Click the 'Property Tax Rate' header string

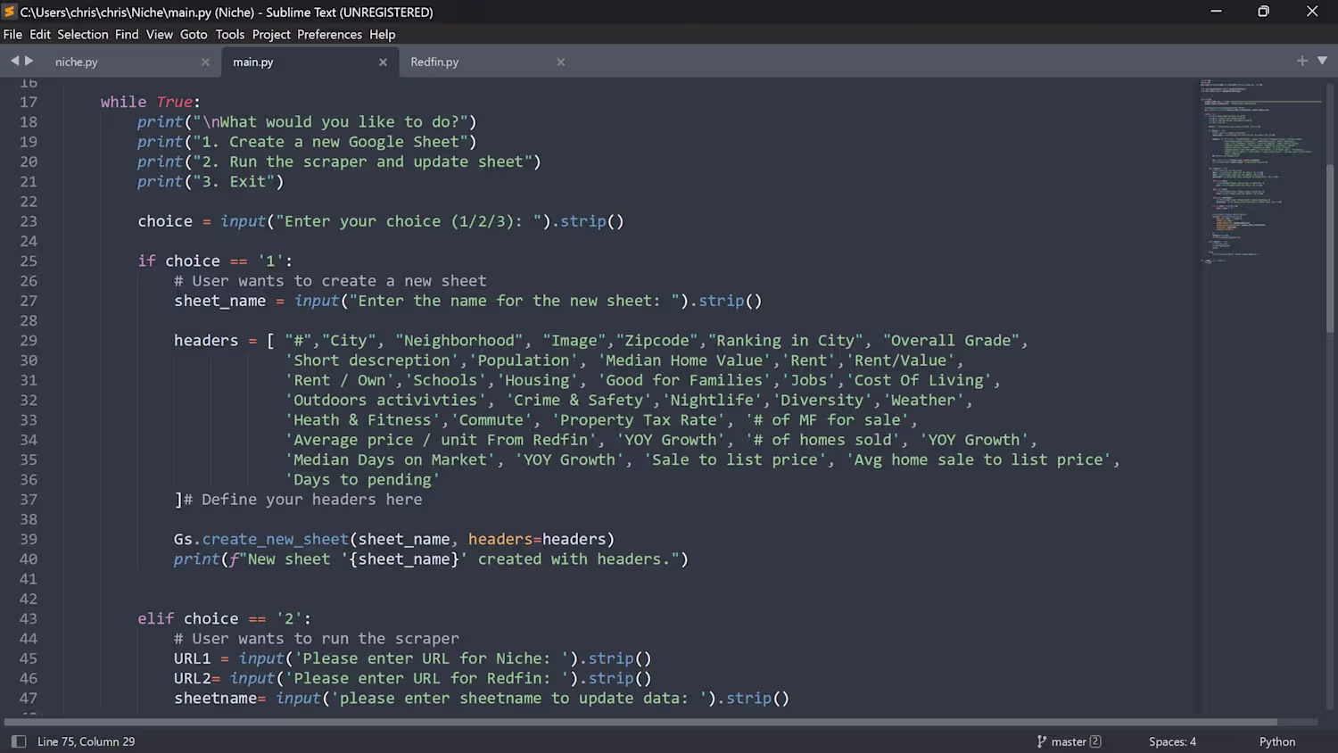(x=639, y=420)
